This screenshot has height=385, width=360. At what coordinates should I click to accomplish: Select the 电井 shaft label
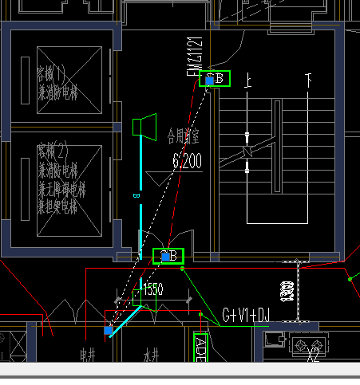click(x=88, y=356)
